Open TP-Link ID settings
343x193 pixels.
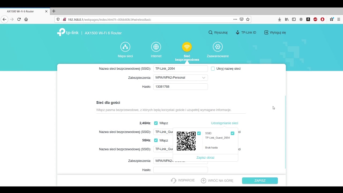[246, 32]
